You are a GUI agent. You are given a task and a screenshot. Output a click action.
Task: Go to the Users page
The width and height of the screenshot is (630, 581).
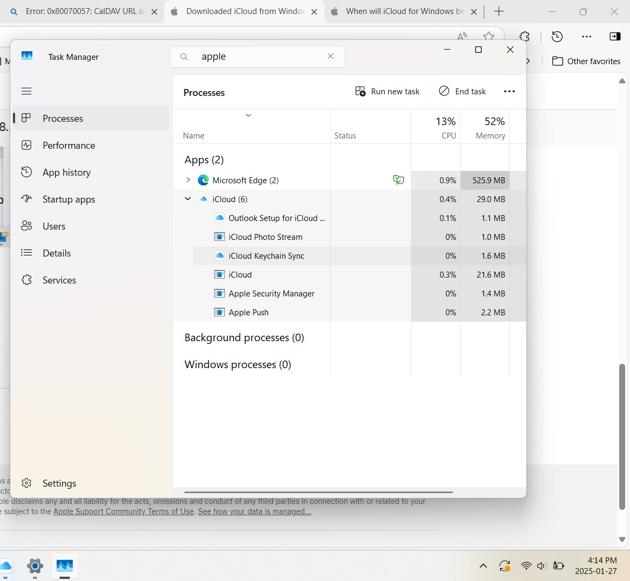pyautogui.click(x=91, y=226)
